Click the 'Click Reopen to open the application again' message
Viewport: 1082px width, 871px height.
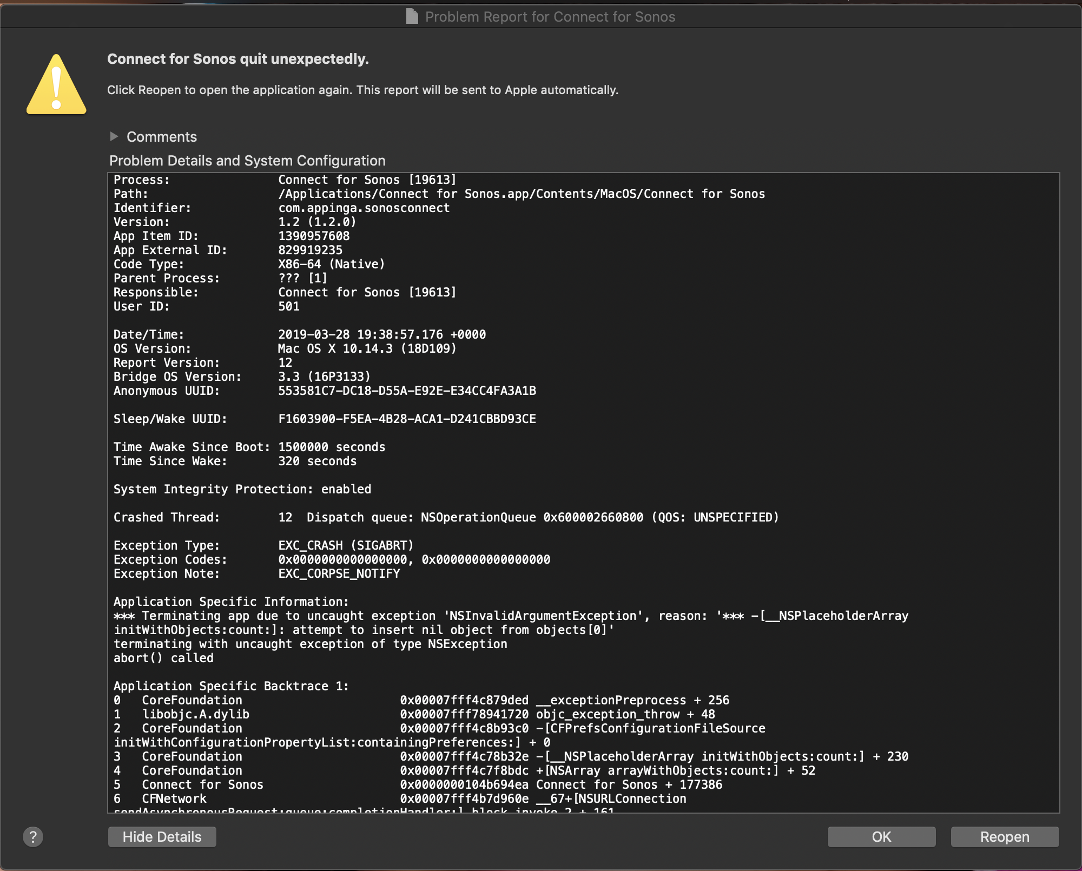pos(362,90)
